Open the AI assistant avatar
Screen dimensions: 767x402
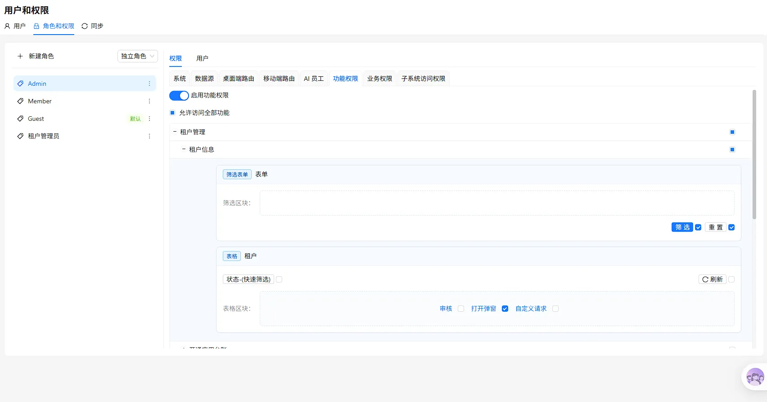(755, 377)
